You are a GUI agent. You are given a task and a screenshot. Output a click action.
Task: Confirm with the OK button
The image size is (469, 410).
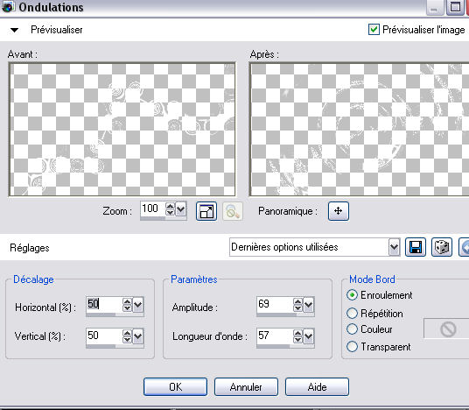click(175, 387)
